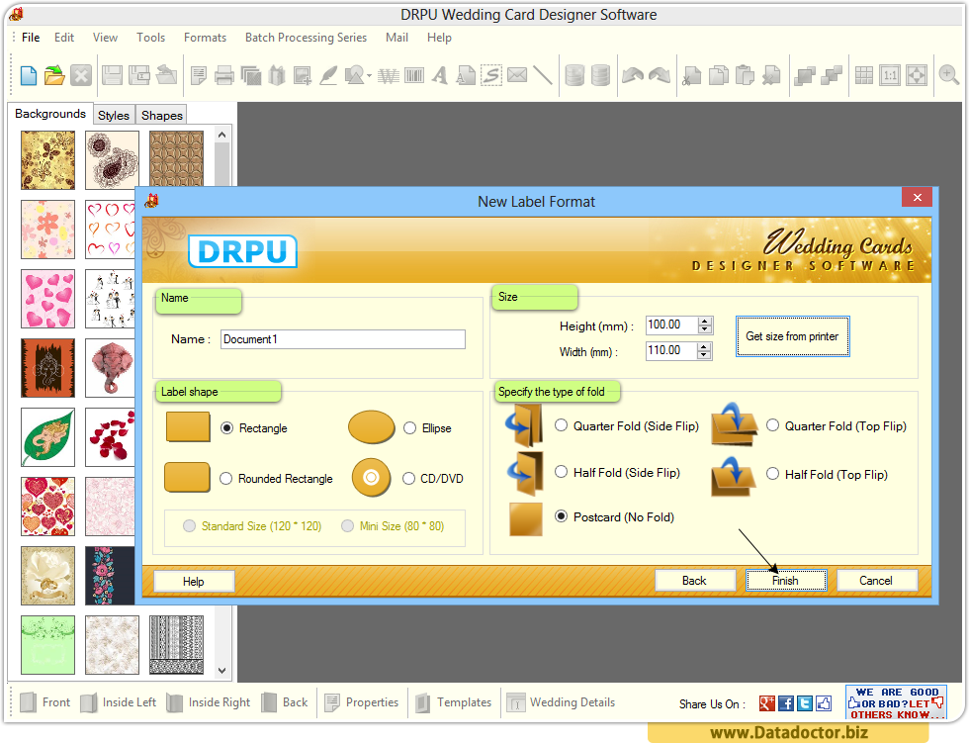The height and width of the screenshot is (743, 969).
Task: Click the Bring to front icon
Action: pyautogui.click(x=805, y=76)
